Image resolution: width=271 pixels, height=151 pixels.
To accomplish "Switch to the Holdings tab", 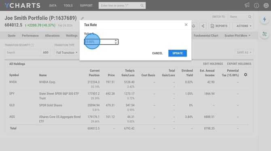I will click(x=72, y=36).
